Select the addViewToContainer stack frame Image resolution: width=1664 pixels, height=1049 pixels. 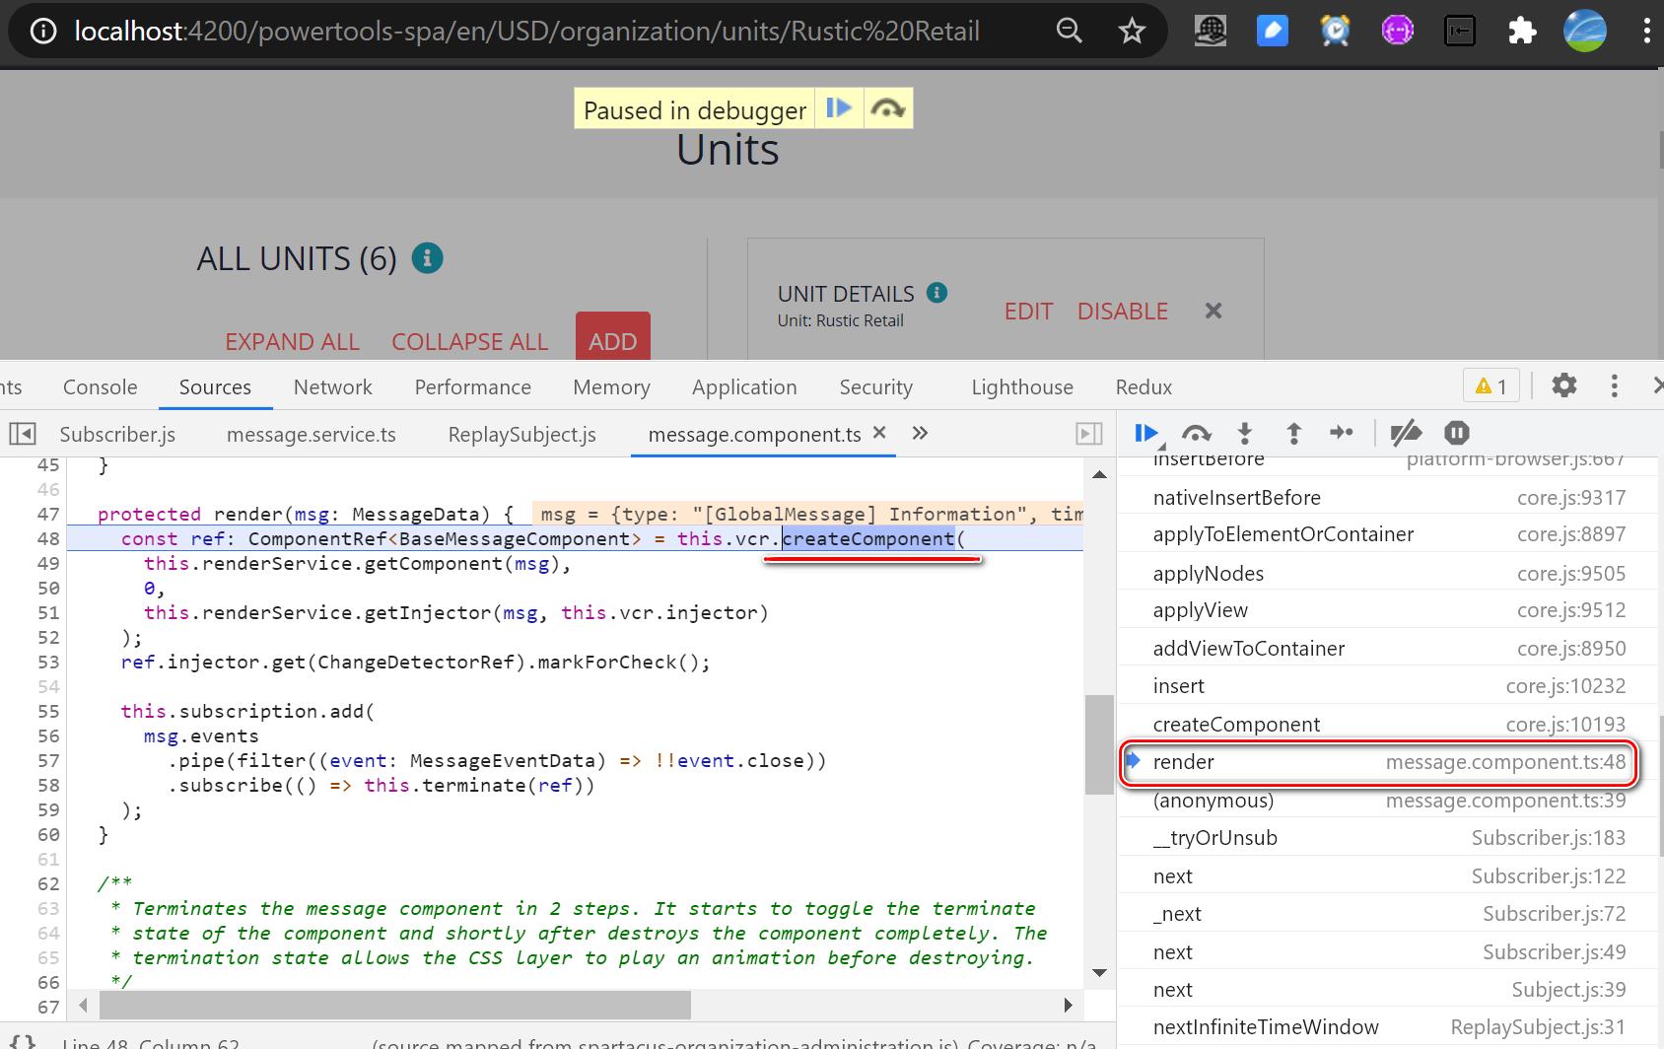click(1390, 649)
